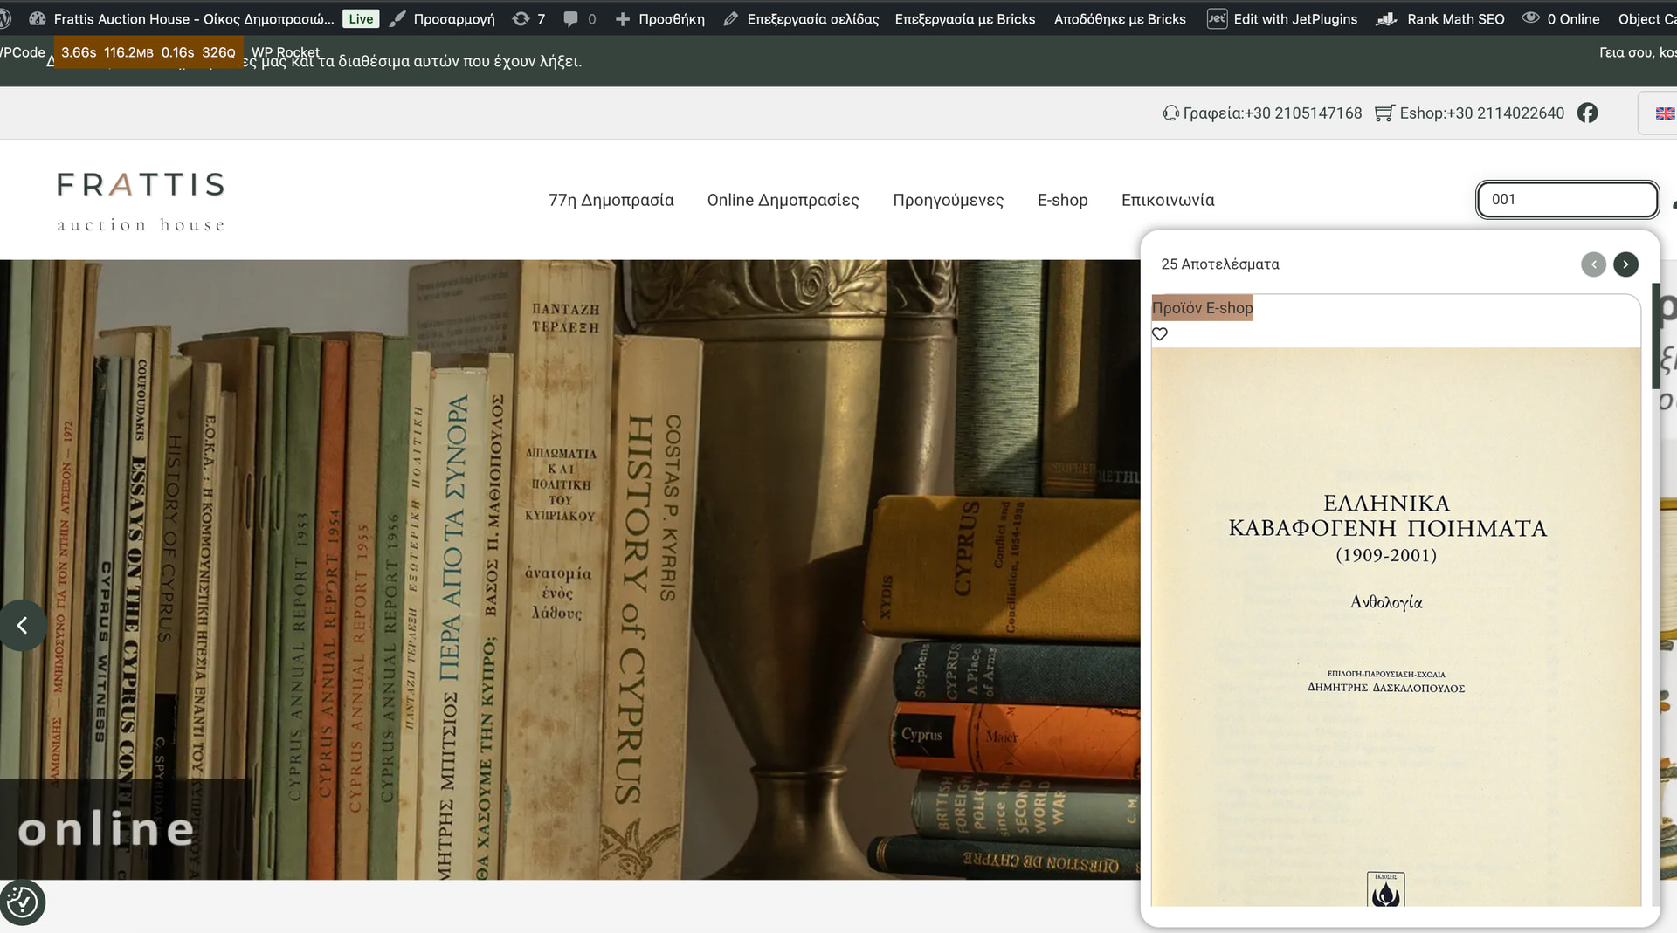
Task: Click the slider previous arrow on hero image
Action: point(23,625)
